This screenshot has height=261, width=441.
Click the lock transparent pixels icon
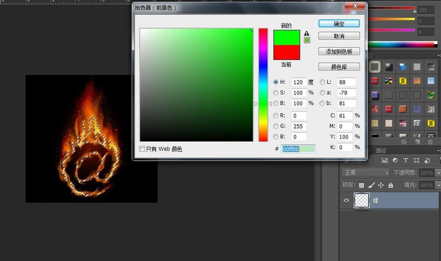coord(362,185)
